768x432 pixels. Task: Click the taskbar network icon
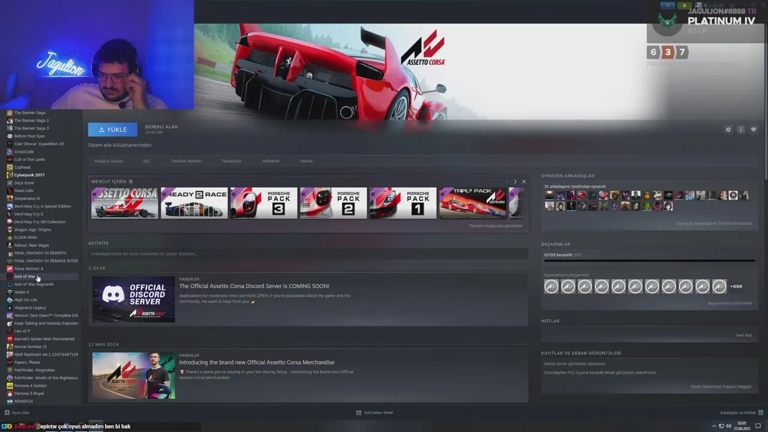(x=721, y=426)
